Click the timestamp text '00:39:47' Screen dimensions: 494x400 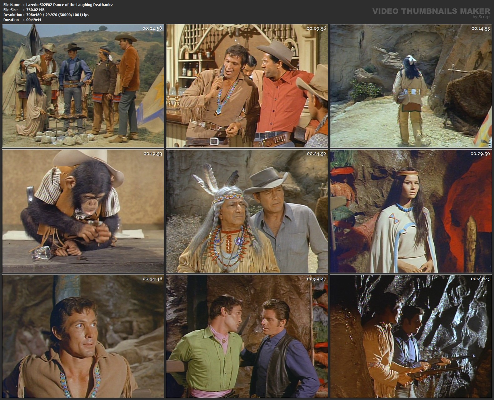(x=316, y=279)
